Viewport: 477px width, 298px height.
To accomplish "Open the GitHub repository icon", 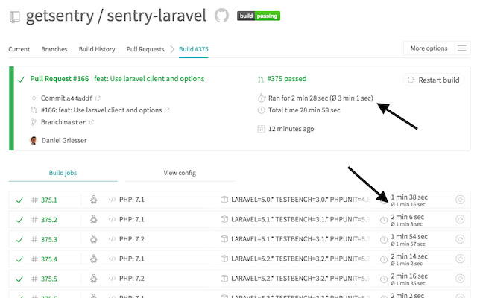I will pyautogui.click(x=221, y=16).
